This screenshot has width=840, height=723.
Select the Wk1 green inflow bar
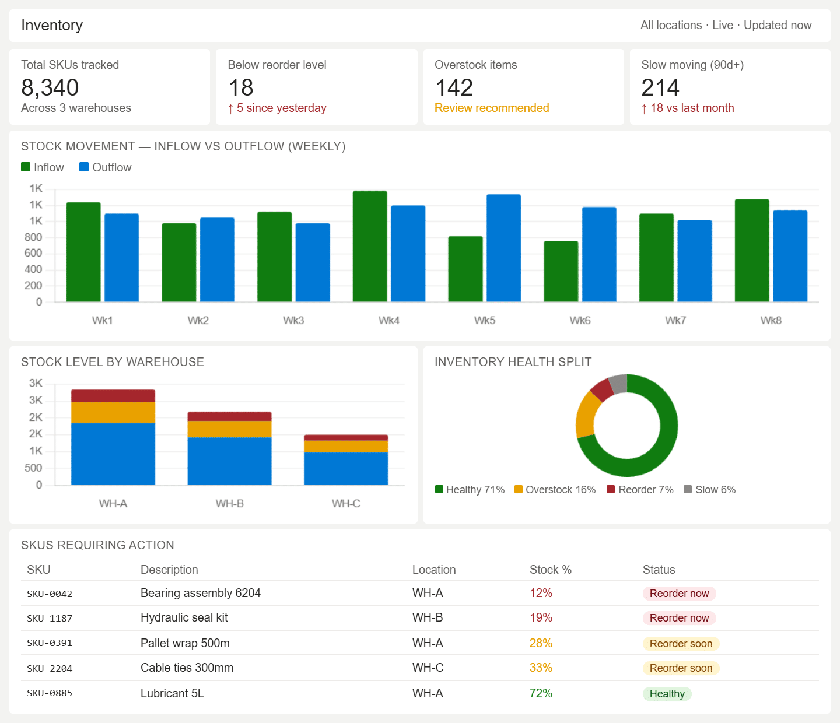(83, 252)
